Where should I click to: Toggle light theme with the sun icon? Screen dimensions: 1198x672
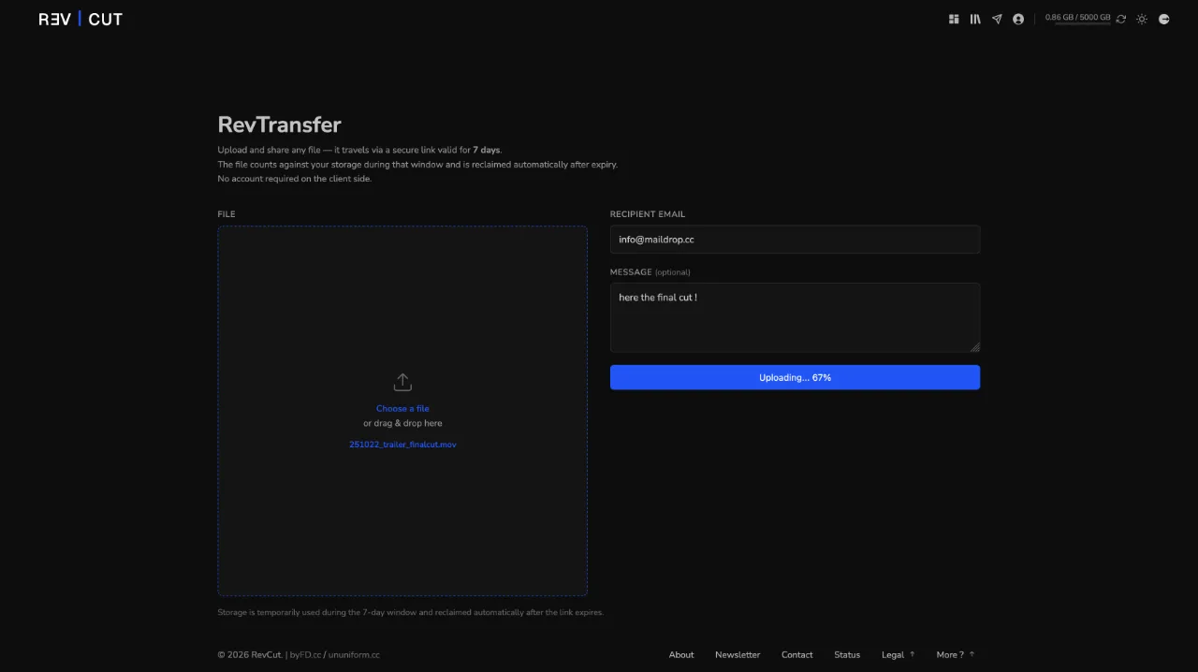(x=1142, y=19)
